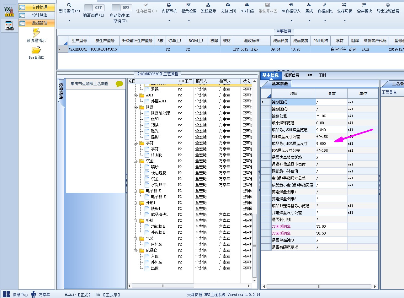Open MI数据导入 import tool
The image size is (404, 298).
click(291, 5)
